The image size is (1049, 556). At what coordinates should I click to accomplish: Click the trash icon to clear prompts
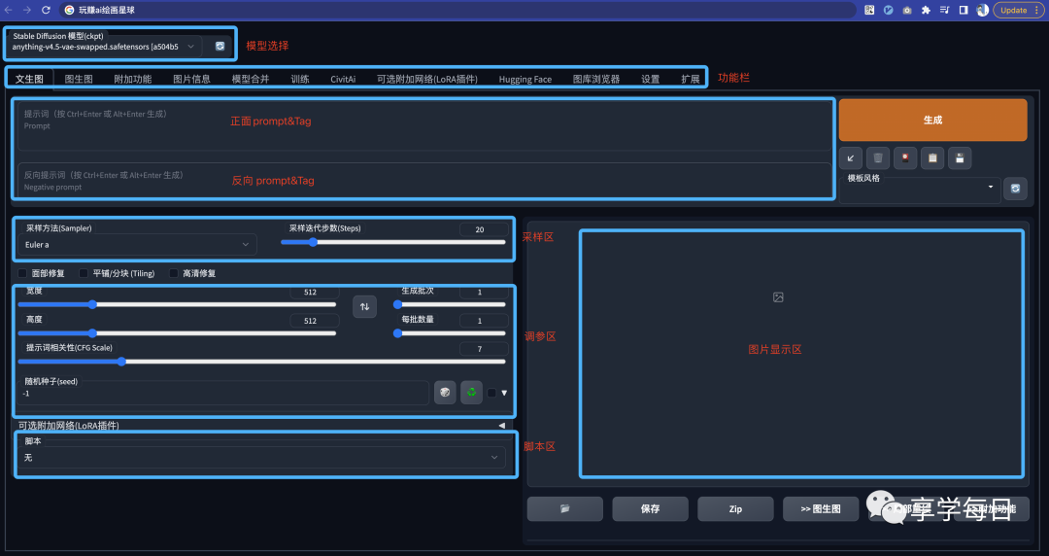878,158
